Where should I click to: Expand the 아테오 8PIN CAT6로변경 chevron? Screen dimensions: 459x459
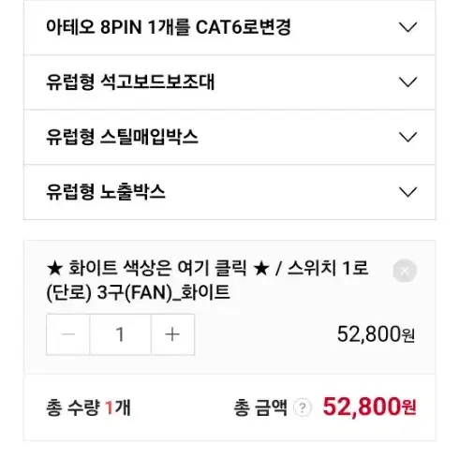[407, 27]
